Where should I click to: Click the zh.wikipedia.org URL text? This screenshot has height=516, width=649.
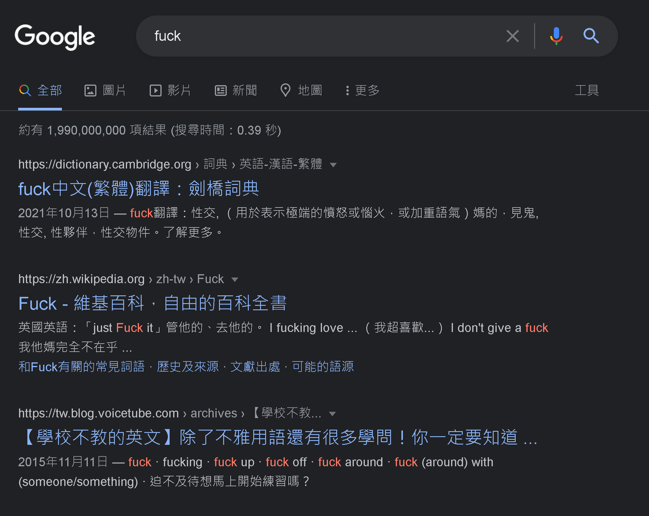[x=82, y=279]
